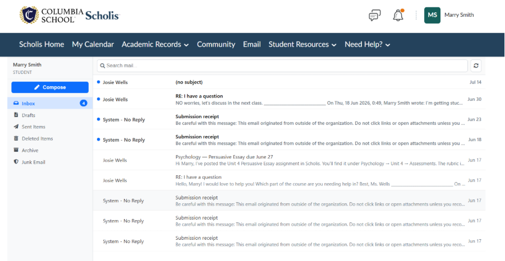Click in the Search mail field
Viewport: 505px width, 261px height.
pyautogui.click(x=282, y=66)
